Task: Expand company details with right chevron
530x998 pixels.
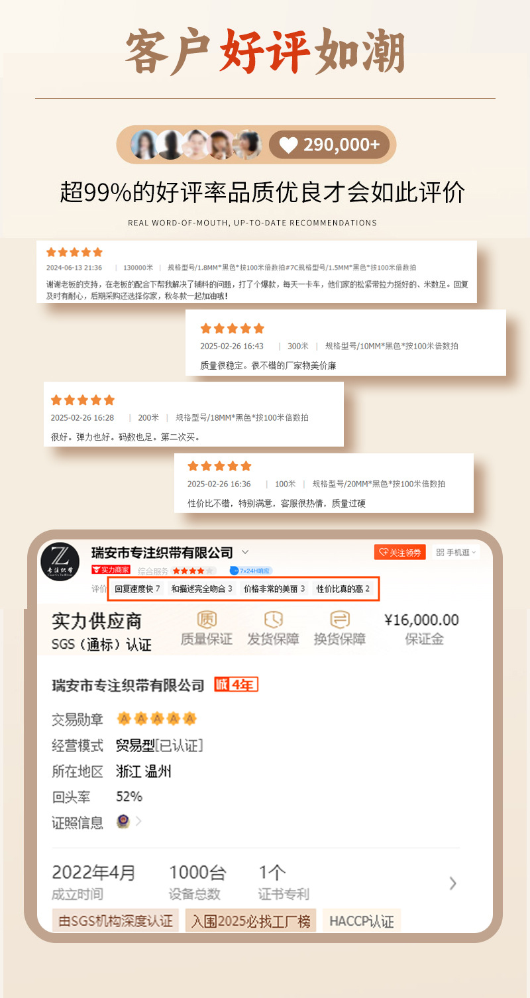Action: [453, 883]
